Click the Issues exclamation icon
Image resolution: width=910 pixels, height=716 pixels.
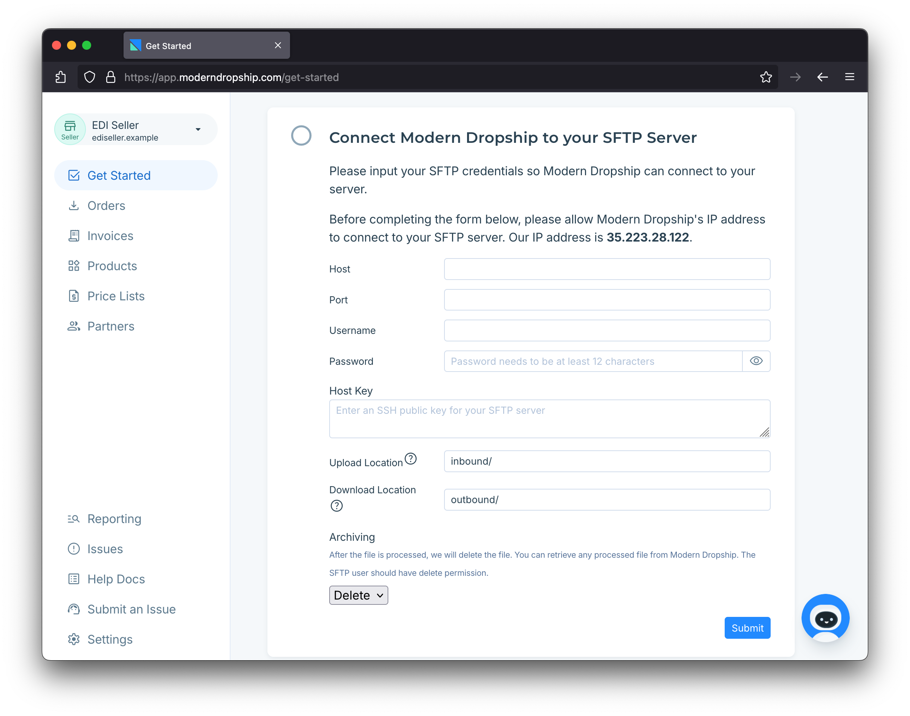(74, 549)
